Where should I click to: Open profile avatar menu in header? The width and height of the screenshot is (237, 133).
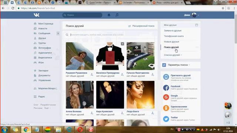[x=194, y=15]
